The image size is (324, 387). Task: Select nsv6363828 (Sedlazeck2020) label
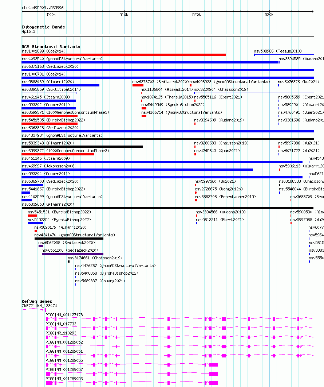point(50,128)
